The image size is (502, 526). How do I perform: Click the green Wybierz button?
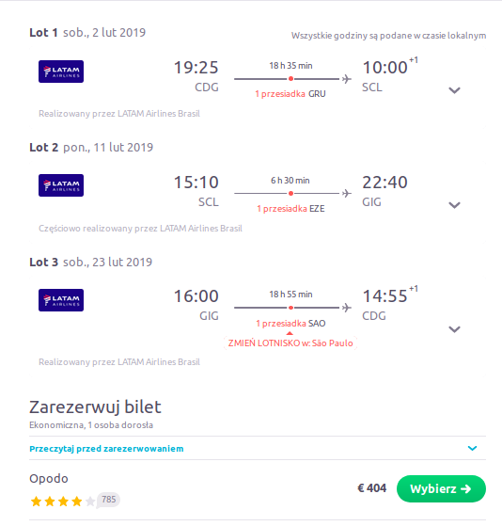(x=441, y=488)
